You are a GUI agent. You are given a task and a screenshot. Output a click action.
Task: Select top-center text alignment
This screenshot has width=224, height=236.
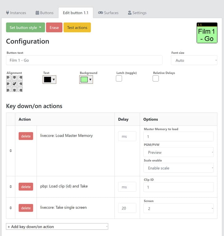14,78
